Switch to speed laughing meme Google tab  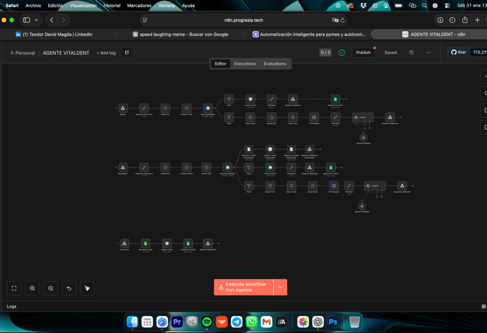[181, 34]
